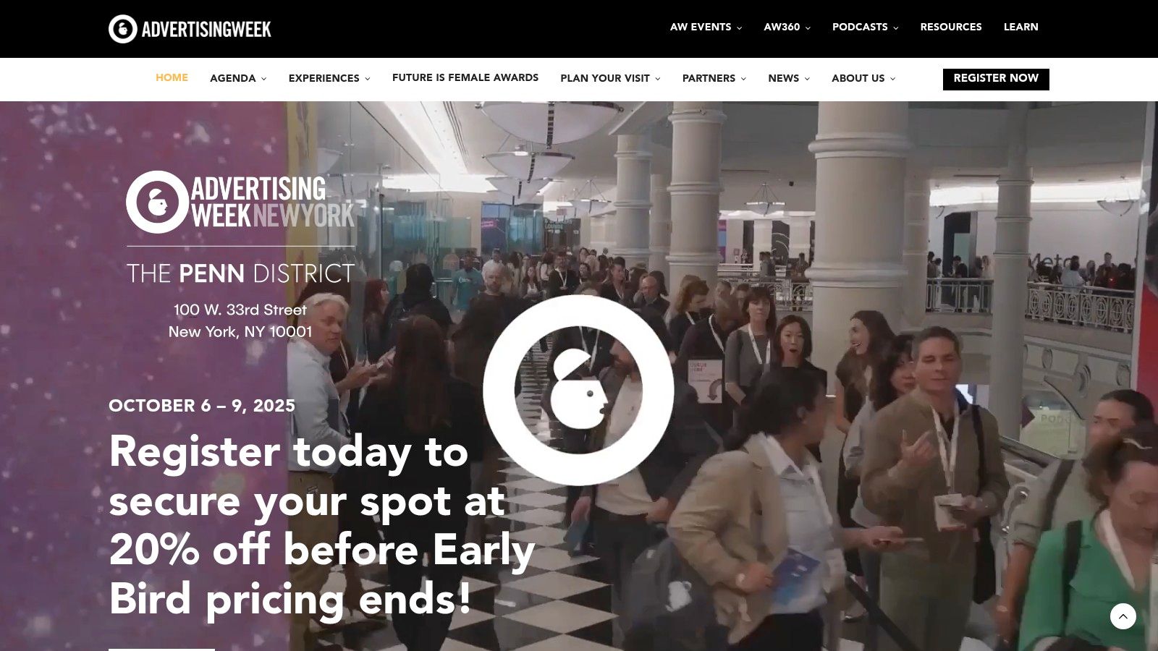The width and height of the screenshot is (1158, 651).
Task: Click the Advertising Week logo in header
Action: coord(190,29)
